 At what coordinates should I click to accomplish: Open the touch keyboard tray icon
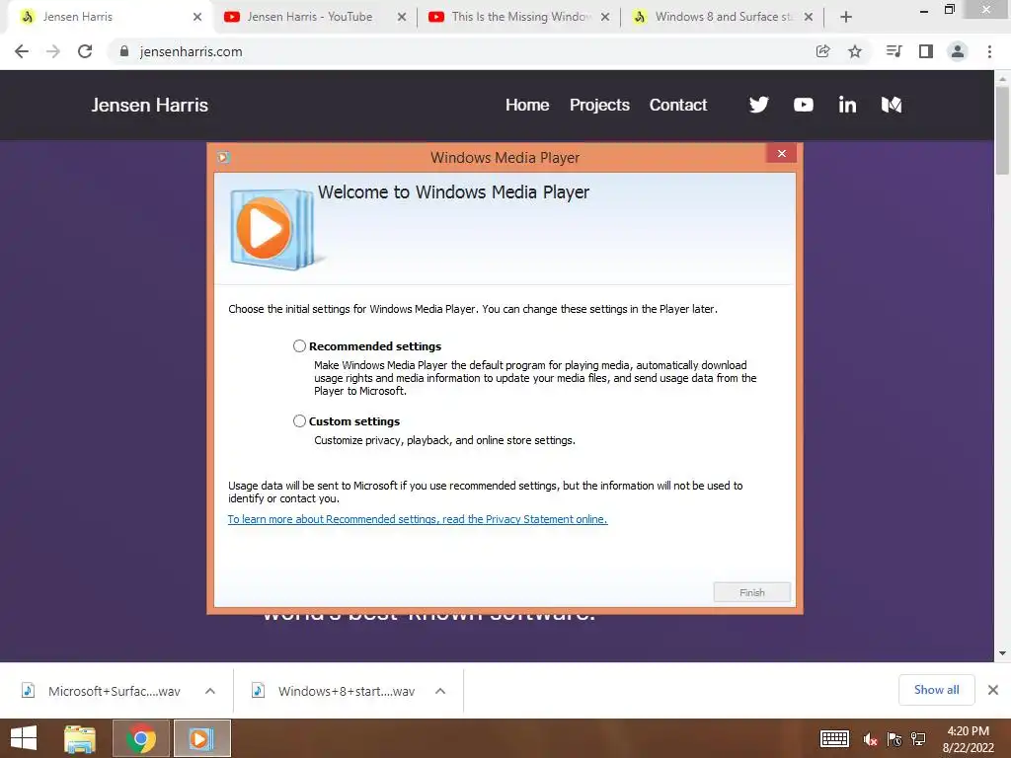click(834, 738)
